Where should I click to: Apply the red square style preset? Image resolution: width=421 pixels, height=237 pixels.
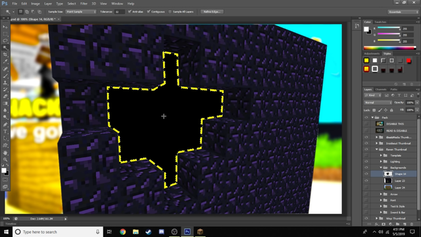409,61
